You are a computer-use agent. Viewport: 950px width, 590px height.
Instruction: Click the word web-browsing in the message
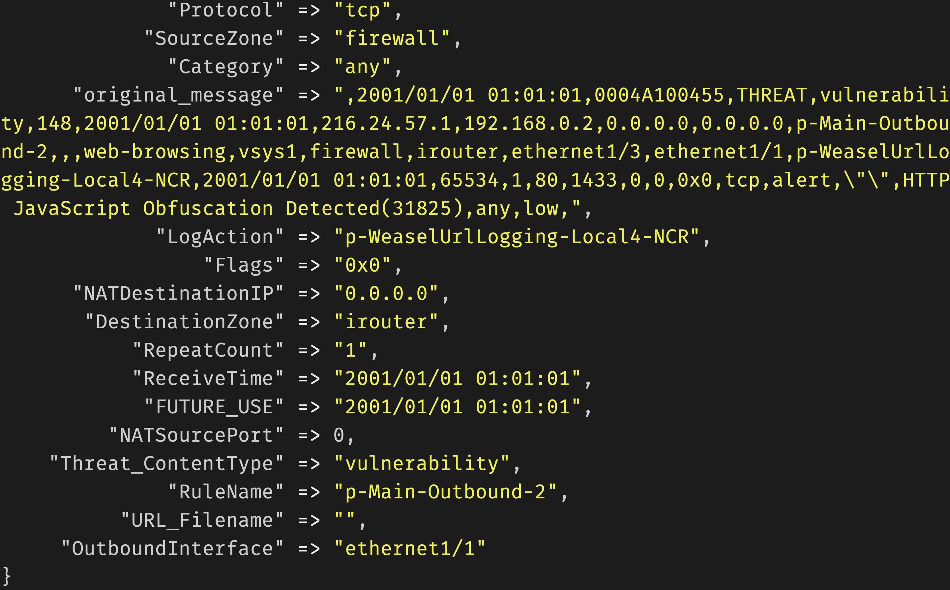(x=155, y=152)
